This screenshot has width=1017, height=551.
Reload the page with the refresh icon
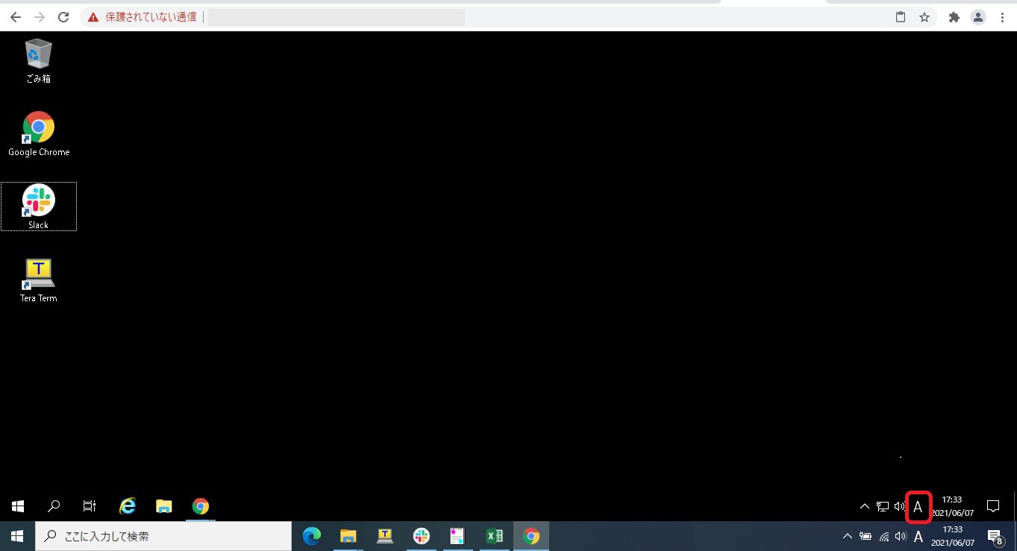[x=63, y=17]
